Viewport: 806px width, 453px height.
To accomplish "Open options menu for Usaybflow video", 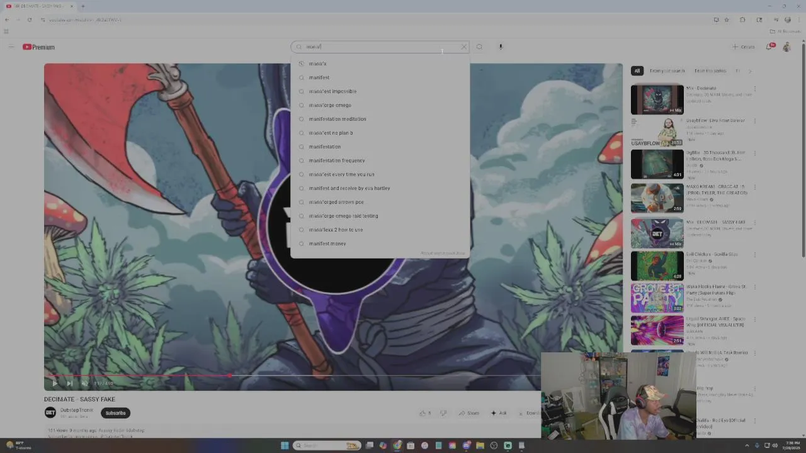I will pos(754,121).
